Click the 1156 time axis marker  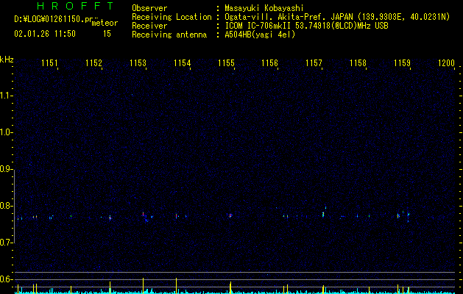[x=270, y=63]
